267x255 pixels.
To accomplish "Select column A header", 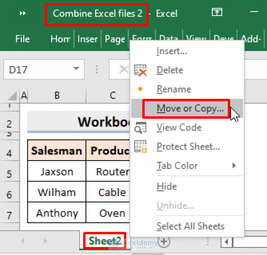I will click(x=24, y=95).
